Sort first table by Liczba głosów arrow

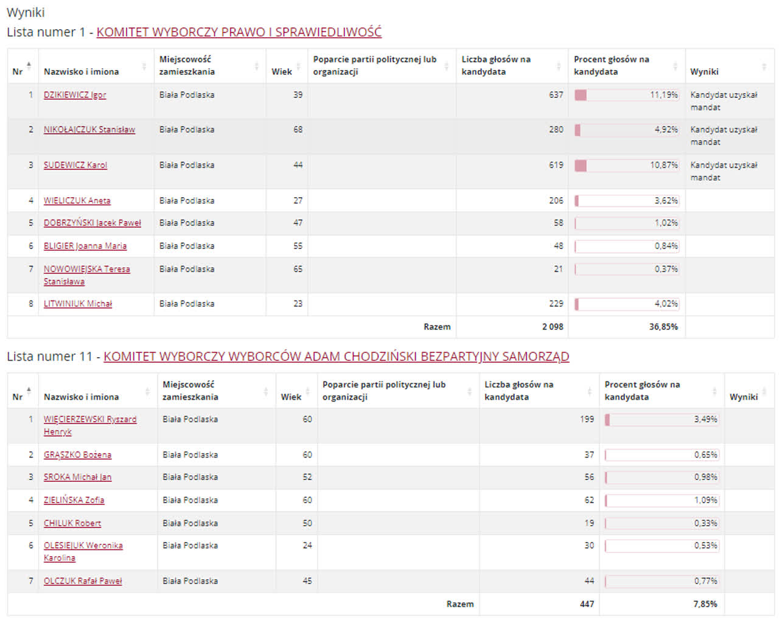coord(558,66)
